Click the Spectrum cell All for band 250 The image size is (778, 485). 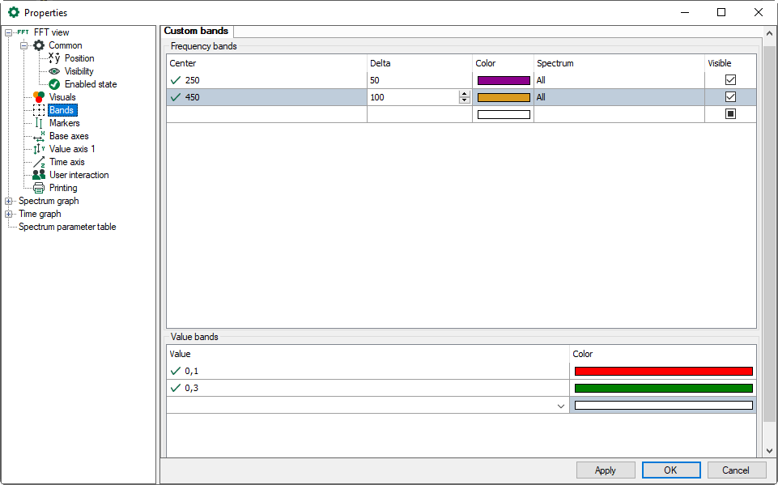[619, 80]
